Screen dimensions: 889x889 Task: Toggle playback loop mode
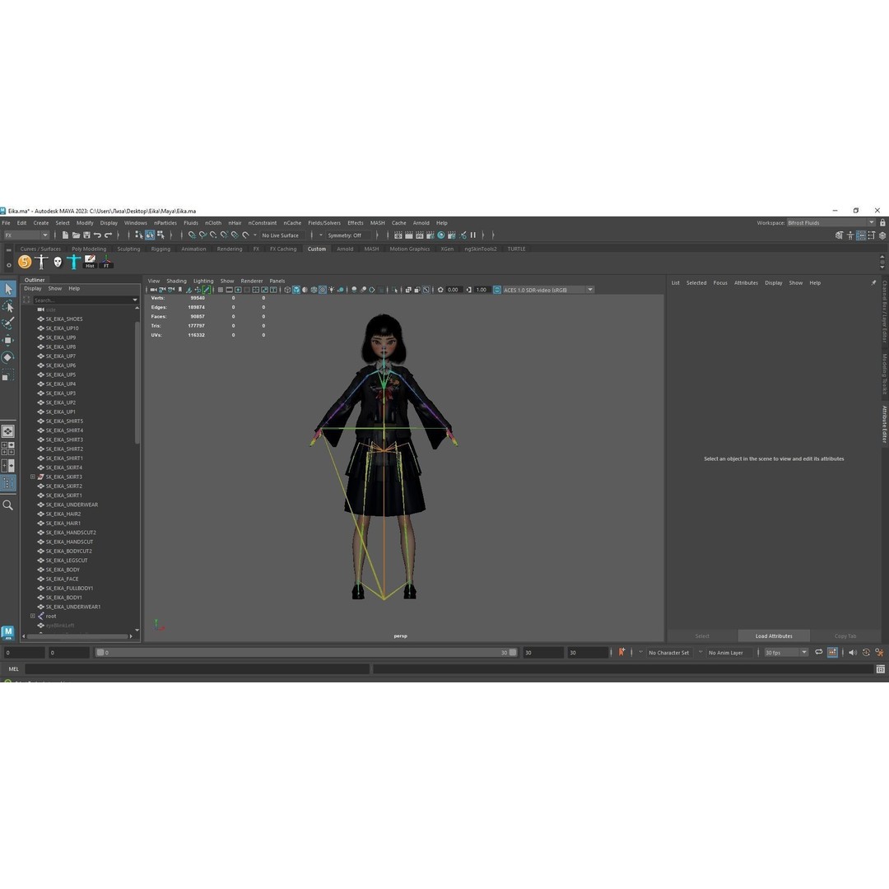pyautogui.click(x=819, y=653)
